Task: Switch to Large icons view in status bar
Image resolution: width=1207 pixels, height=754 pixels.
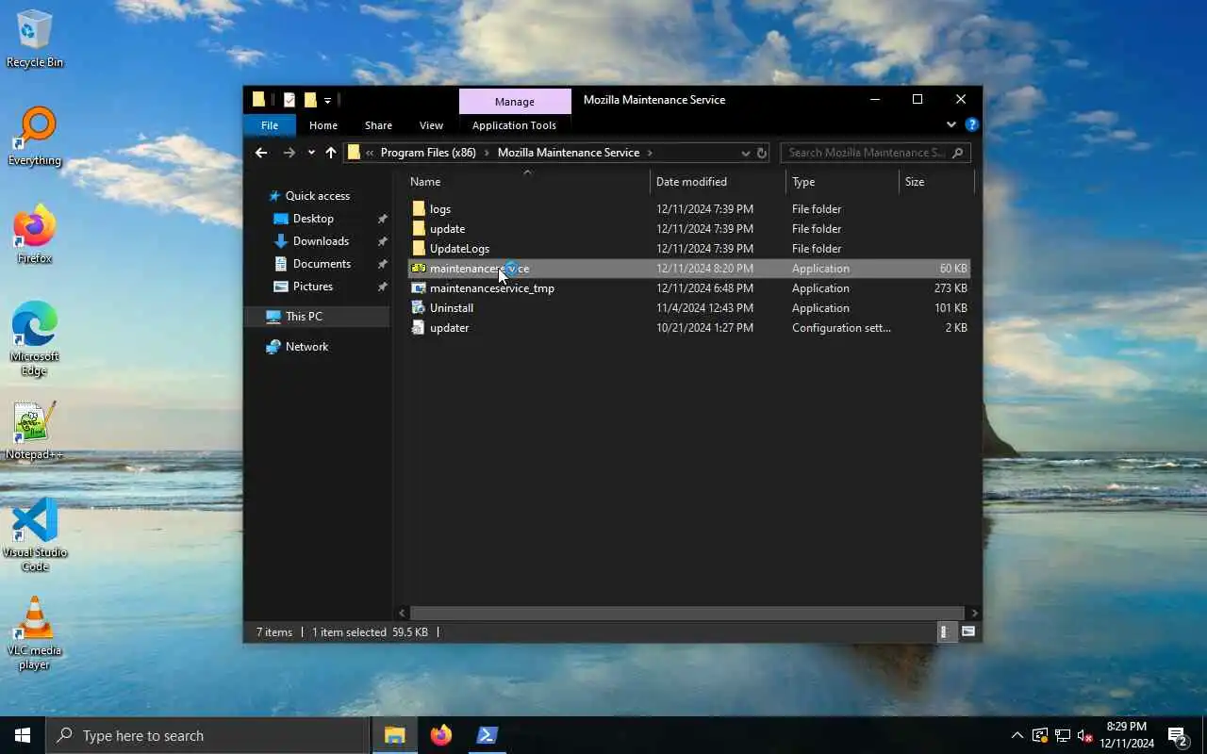Action: pos(968,632)
